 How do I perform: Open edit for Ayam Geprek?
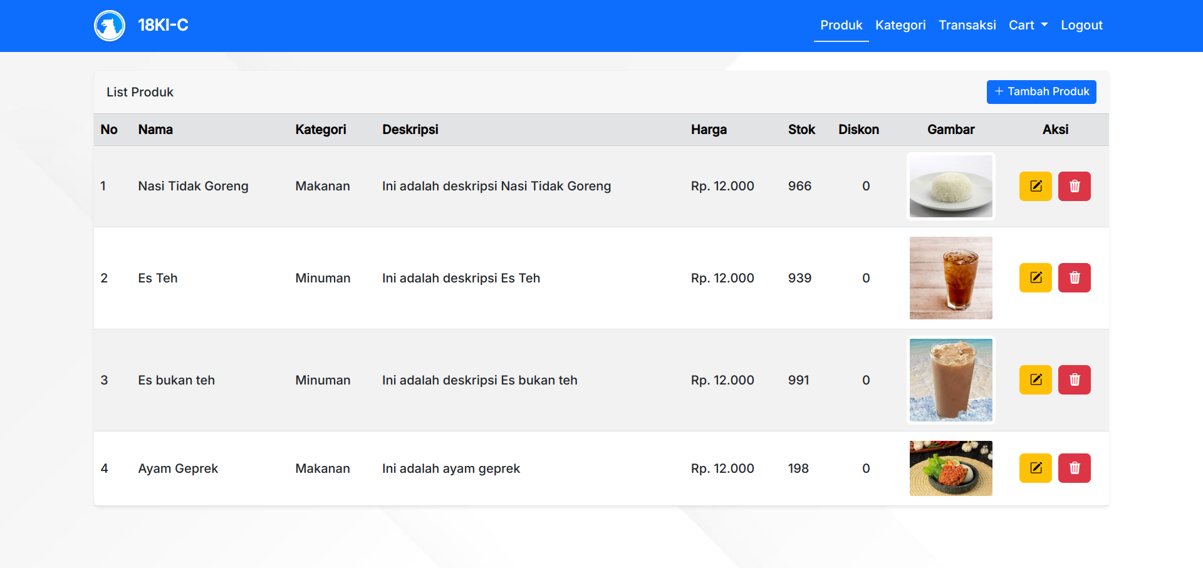point(1035,468)
